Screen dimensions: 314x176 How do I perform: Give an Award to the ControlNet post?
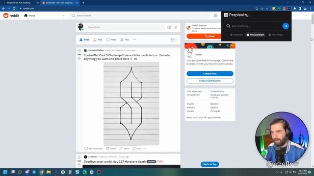(x=111, y=149)
